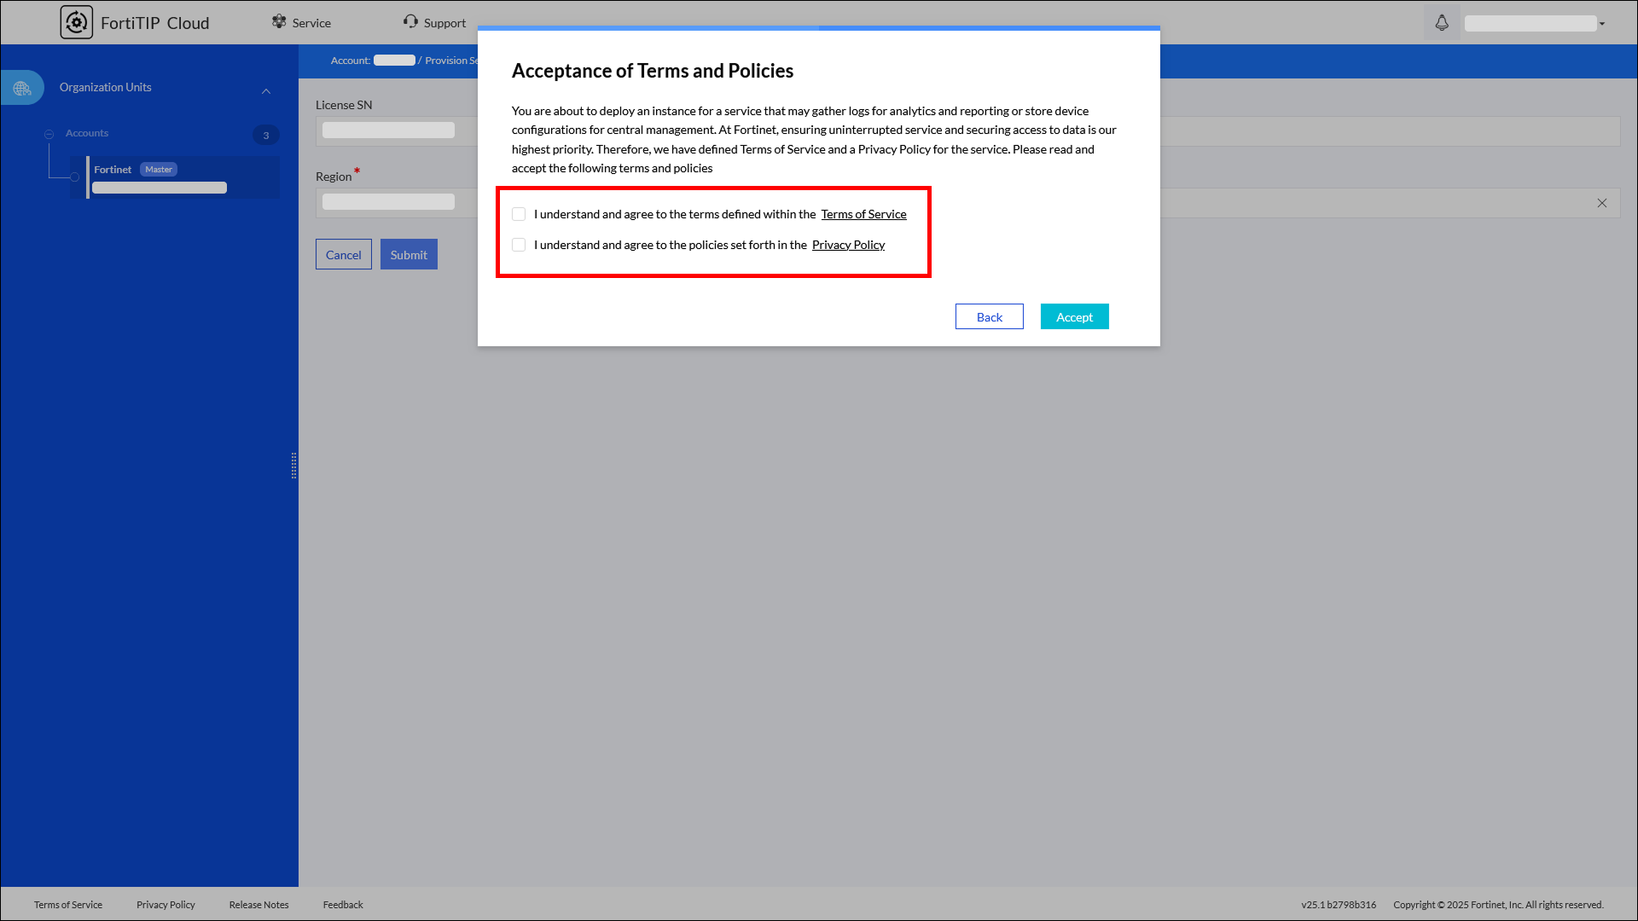
Task: Select the Fortinet account tree item
Action: [113, 170]
